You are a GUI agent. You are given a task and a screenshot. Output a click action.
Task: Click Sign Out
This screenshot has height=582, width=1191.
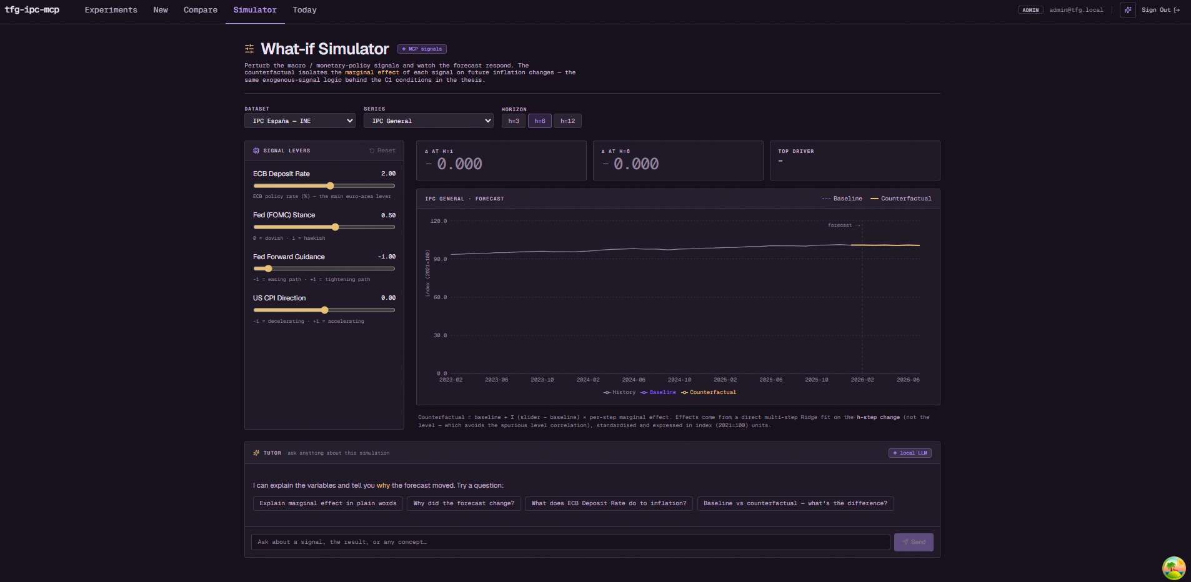(x=1160, y=10)
